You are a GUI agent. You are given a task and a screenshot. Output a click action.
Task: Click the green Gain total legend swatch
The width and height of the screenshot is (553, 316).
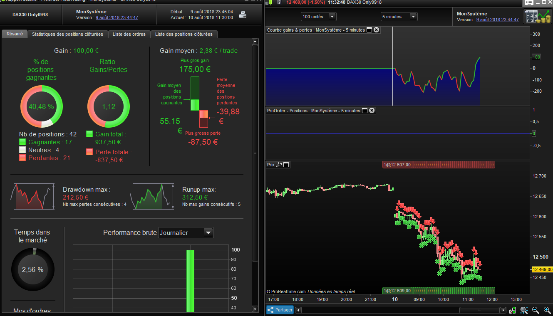click(x=89, y=134)
